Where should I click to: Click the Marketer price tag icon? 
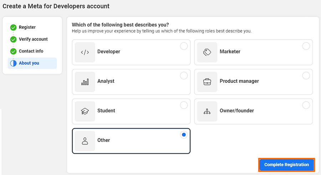[x=207, y=52]
